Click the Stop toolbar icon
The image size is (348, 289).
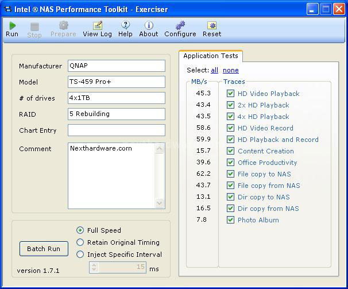[34, 26]
